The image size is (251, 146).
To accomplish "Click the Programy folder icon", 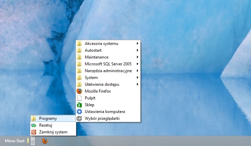I will [x=34, y=118].
